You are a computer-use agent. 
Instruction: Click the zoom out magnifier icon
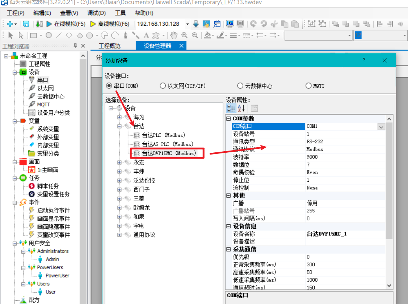pyautogui.click(x=195, y=35)
